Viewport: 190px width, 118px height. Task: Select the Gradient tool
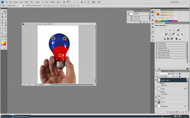(5, 25)
